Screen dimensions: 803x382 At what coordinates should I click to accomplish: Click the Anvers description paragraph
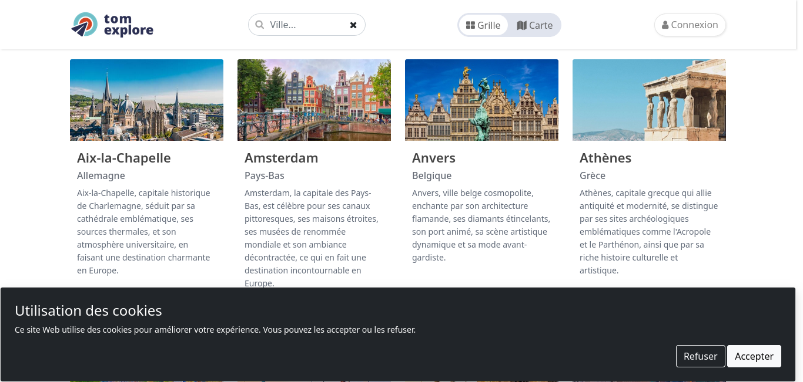coord(481,225)
